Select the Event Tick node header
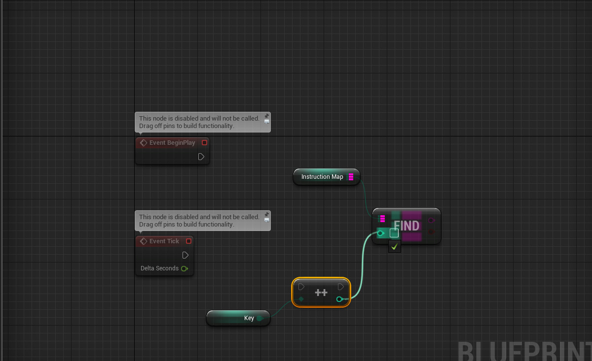 tap(164, 241)
